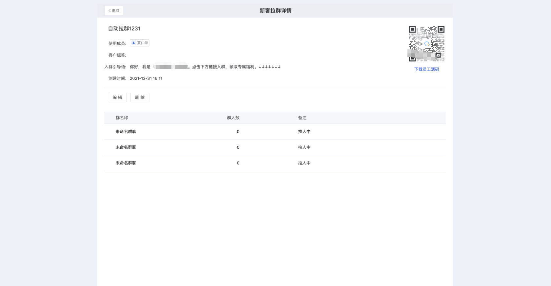551x286 pixels.
Task: Click the heading 自动拉群1231
Action: tap(124, 29)
